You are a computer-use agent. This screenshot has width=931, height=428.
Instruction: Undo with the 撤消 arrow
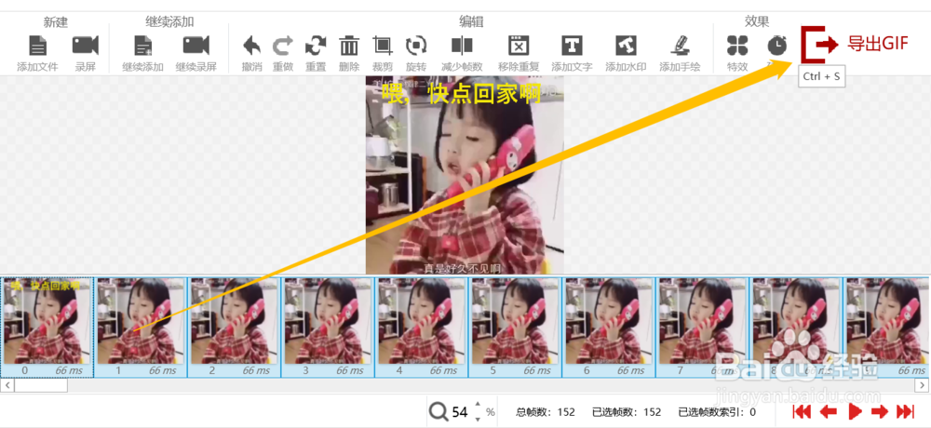pos(252,46)
